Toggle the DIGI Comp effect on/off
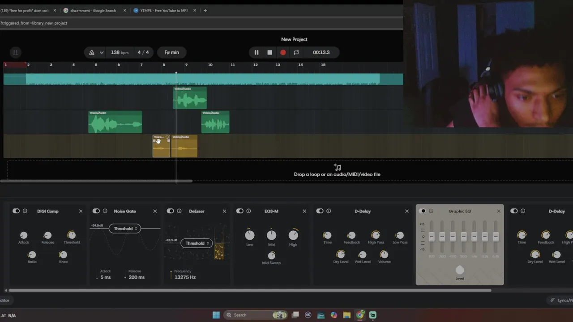The width and height of the screenshot is (573, 322). pos(16,211)
